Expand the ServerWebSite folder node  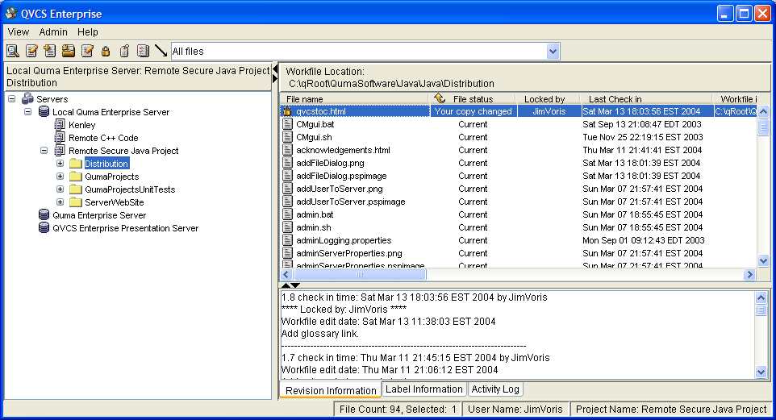60,202
